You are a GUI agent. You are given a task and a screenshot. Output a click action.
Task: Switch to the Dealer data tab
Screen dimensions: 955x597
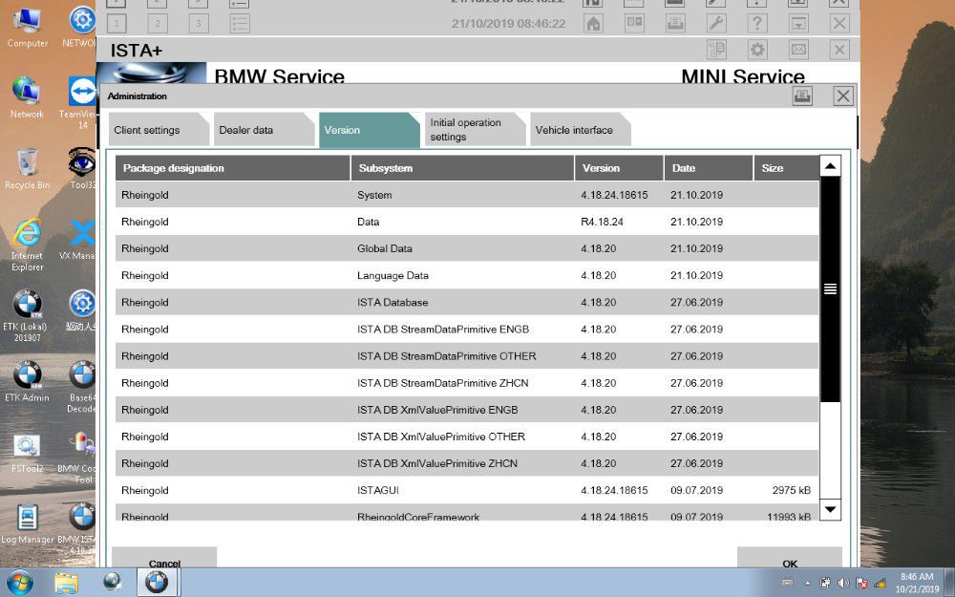coord(264,130)
